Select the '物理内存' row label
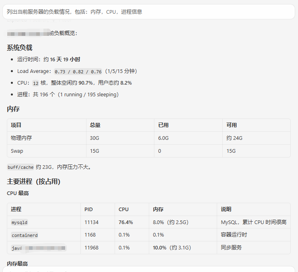 coord(21,138)
